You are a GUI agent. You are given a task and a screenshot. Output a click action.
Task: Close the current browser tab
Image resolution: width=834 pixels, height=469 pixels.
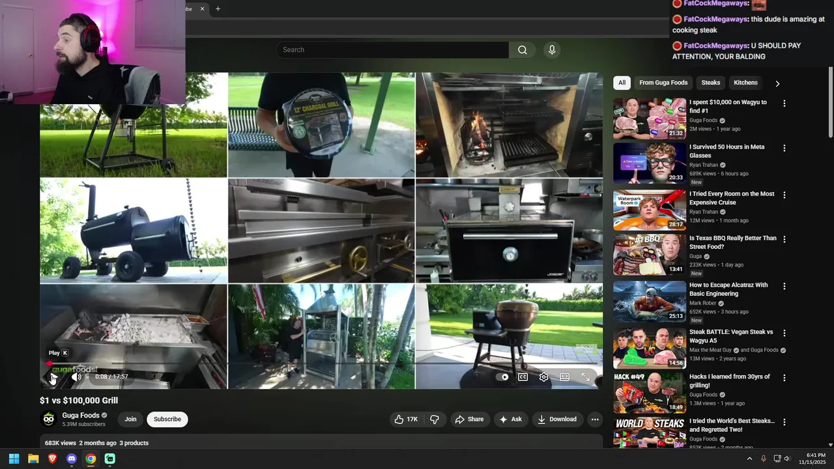point(202,8)
